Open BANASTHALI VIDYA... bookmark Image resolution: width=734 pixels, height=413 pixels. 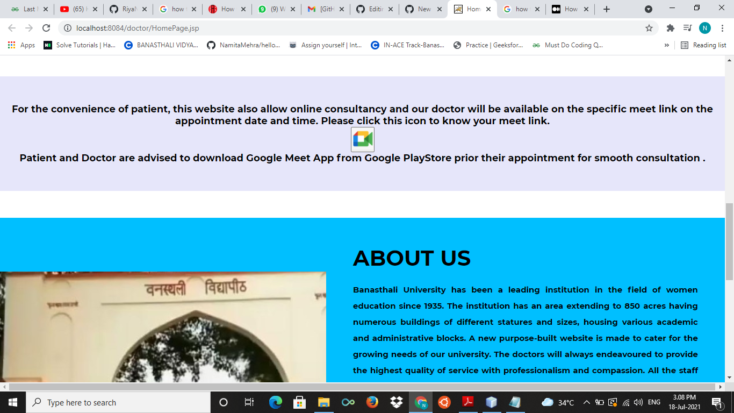click(161, 45)
